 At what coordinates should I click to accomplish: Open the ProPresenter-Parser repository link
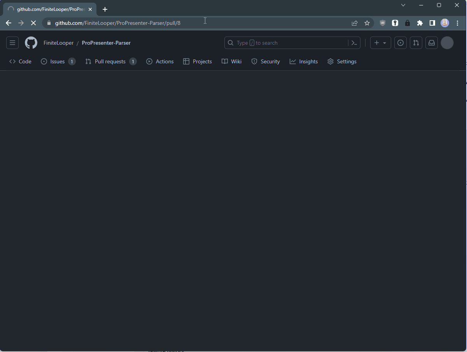click(x=106, y=43)
